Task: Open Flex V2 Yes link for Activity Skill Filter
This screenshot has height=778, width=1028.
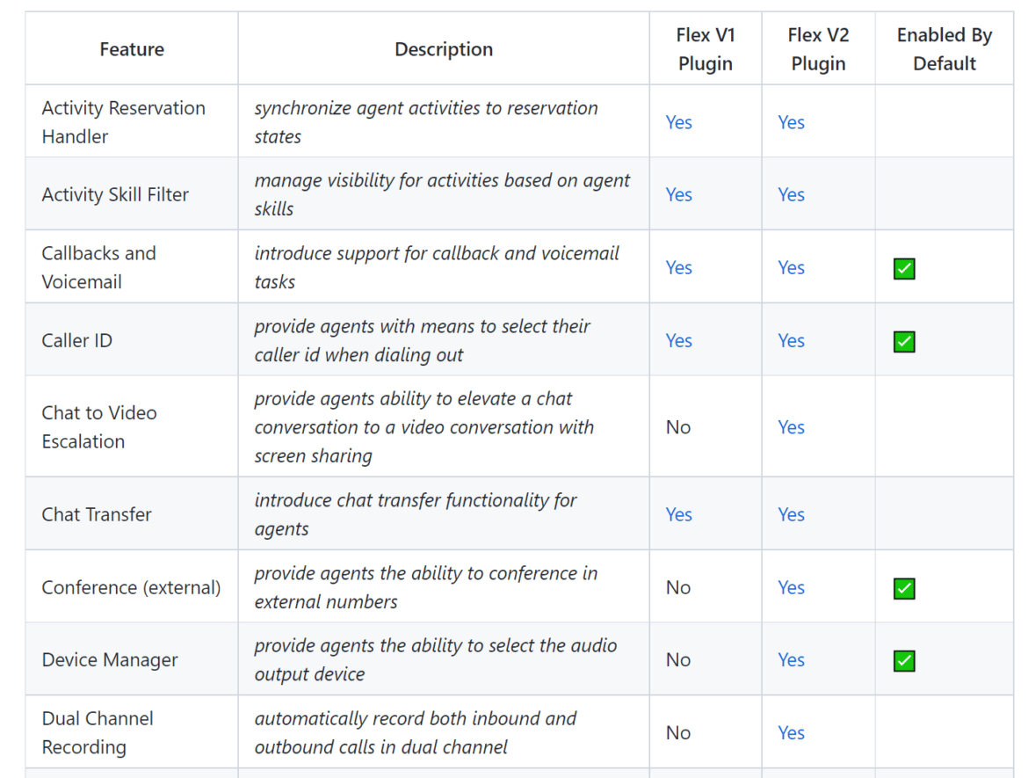Action: (791, 194)
